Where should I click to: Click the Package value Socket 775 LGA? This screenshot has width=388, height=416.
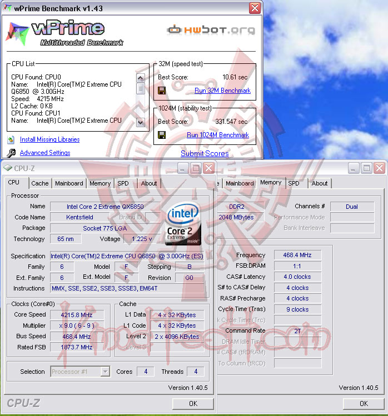[105, 228]
